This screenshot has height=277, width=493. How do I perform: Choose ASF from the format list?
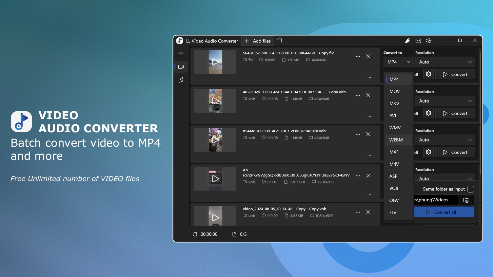[399, 176]
